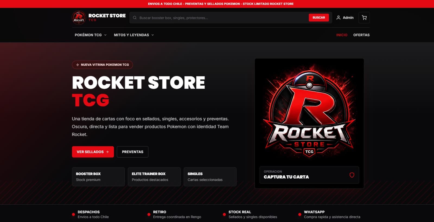434x222 pixels.
Task: Click the user profile icon beside Admin
Action: coord(338,18)
